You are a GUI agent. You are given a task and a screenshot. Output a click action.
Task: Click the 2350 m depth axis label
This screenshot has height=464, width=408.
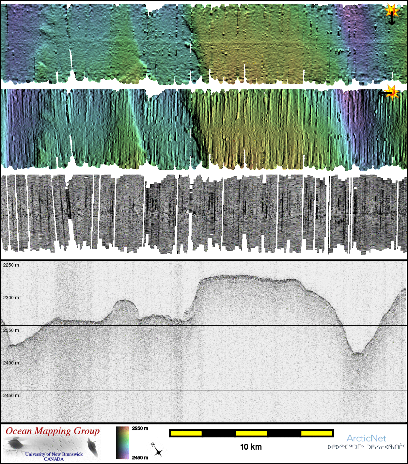[11, 330]
